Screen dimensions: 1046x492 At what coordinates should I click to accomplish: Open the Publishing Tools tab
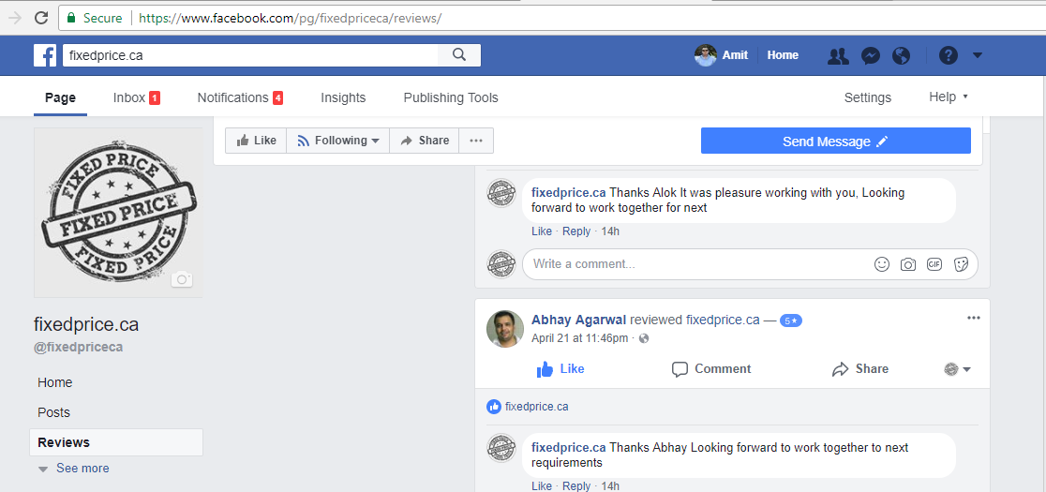point(451,97)
